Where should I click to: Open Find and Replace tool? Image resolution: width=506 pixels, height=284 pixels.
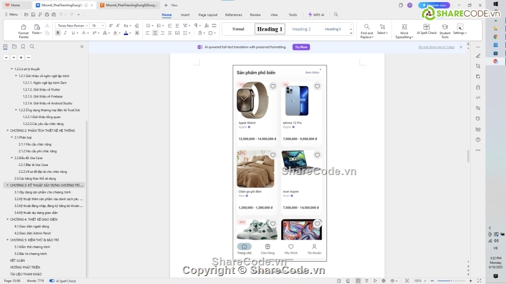(x=366, y=31)
